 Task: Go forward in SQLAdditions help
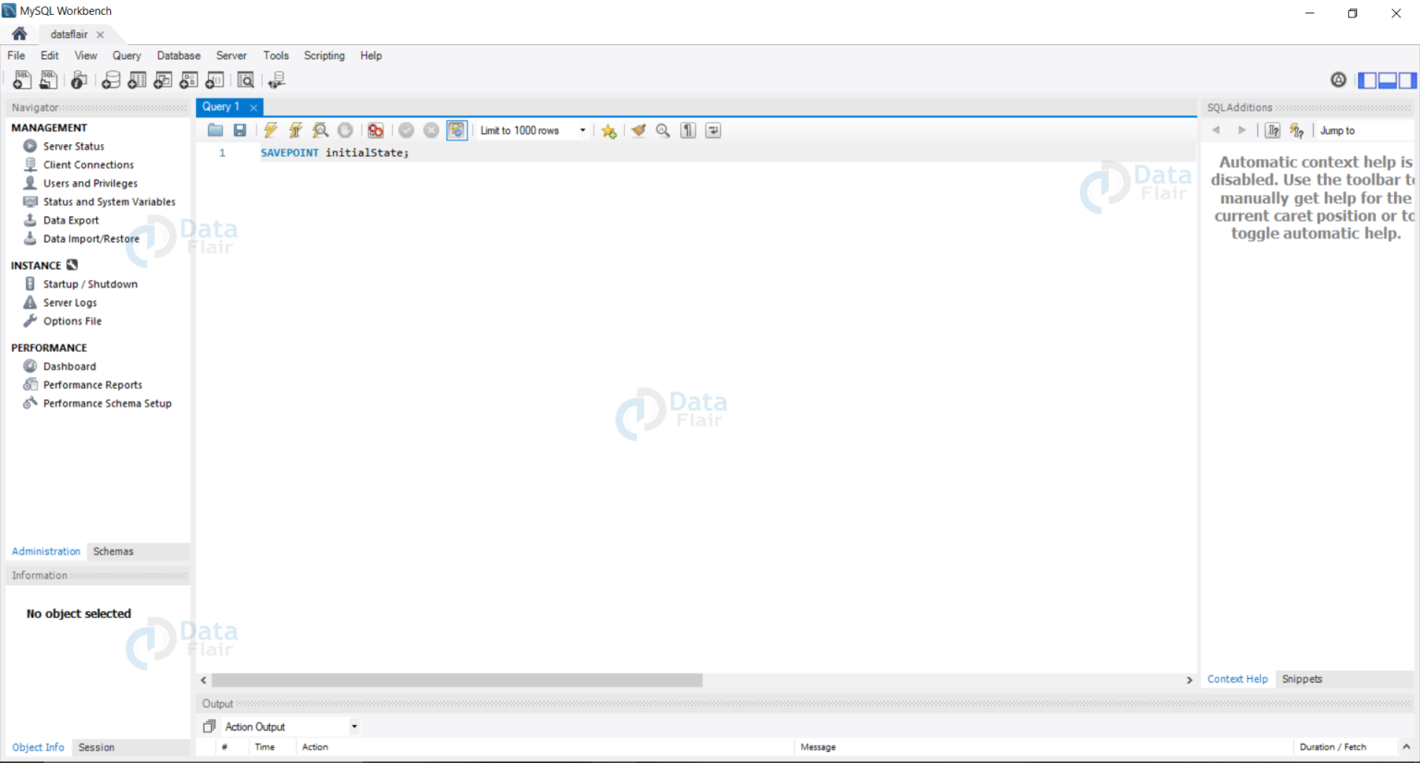(x=1242, y=130)
